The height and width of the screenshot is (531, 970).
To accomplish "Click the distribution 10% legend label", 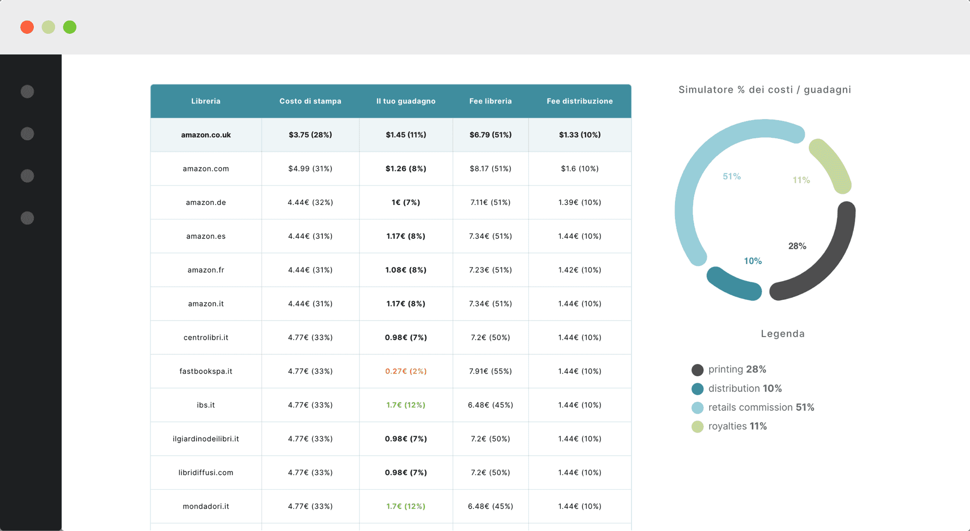I will pyautogui.click(x=745, y=389).
